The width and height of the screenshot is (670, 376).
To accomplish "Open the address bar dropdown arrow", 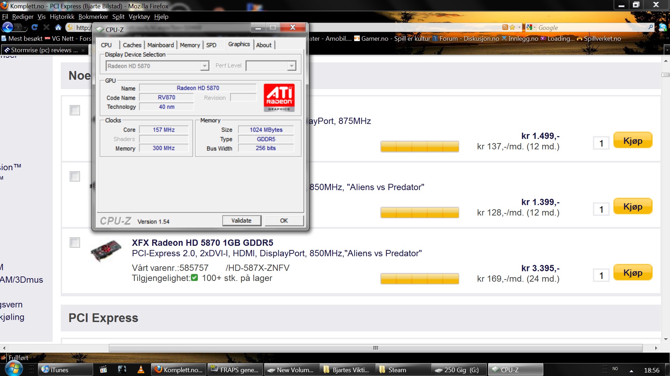I will (x=519, y=27).
